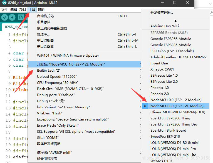The height and width of the screenshot is (163, 213).
Task: Launch WiFi101 / WiFiNINA Firmware Updater
Action: [x=85, y=56]
